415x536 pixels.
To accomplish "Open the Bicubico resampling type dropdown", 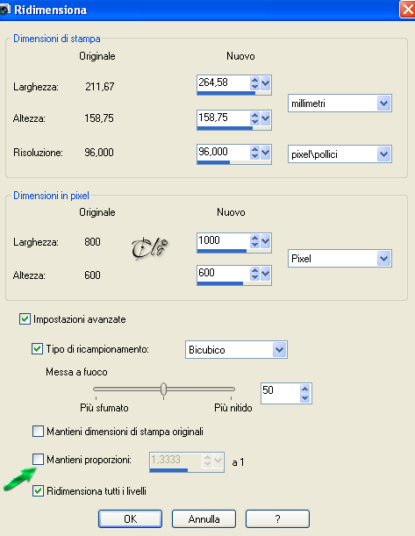I will pos(236,350).
